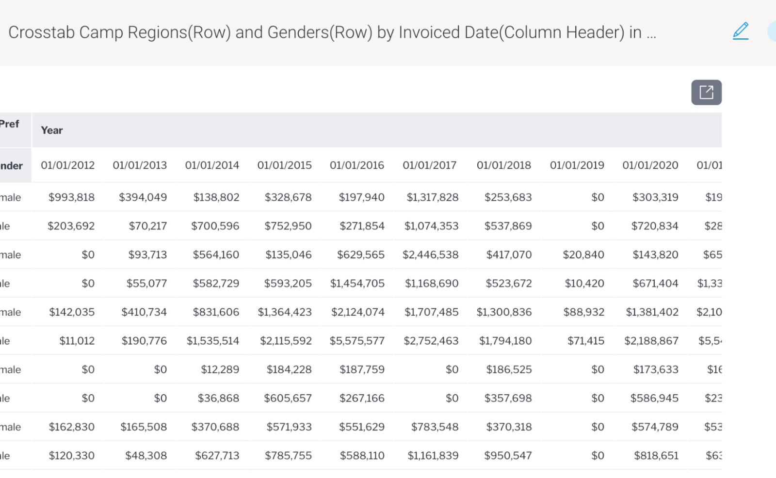Select the $993,818 cell under 2012
The width and height of the screenshot is (776, 478).
[72, 197]
